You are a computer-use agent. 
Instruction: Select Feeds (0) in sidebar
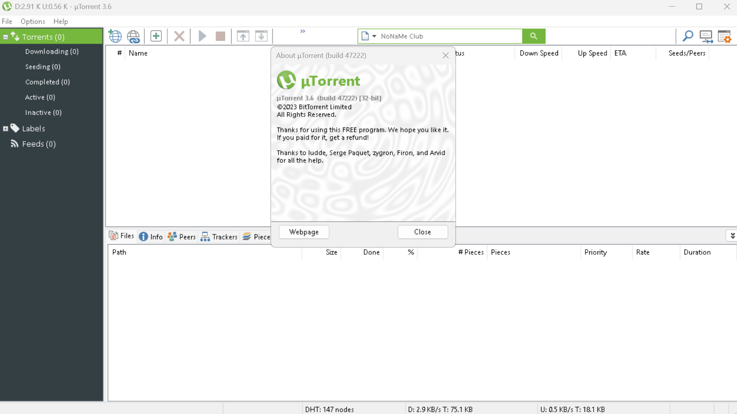click(39, 144)
